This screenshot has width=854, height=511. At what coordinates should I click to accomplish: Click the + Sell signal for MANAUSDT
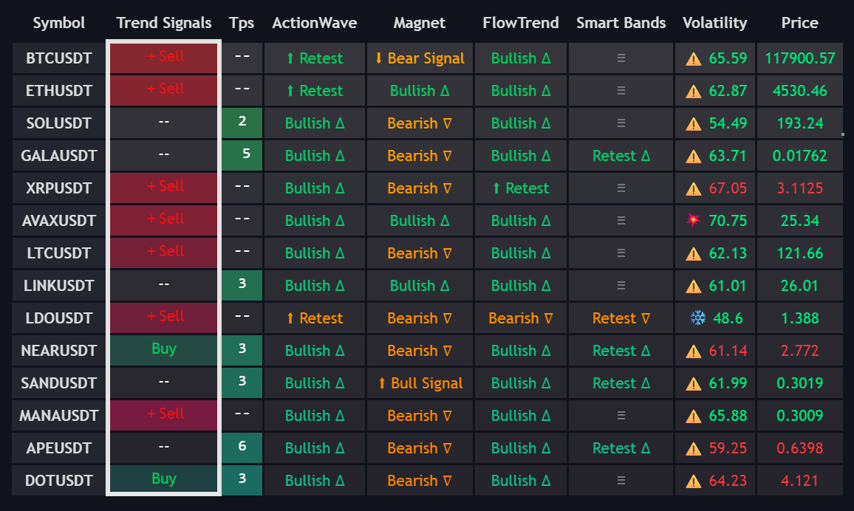[165, 414]
